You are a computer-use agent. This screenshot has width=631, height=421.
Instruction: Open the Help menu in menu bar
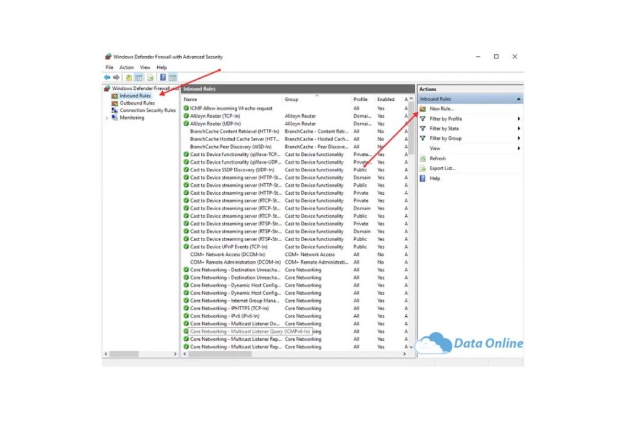pos(161,68)
